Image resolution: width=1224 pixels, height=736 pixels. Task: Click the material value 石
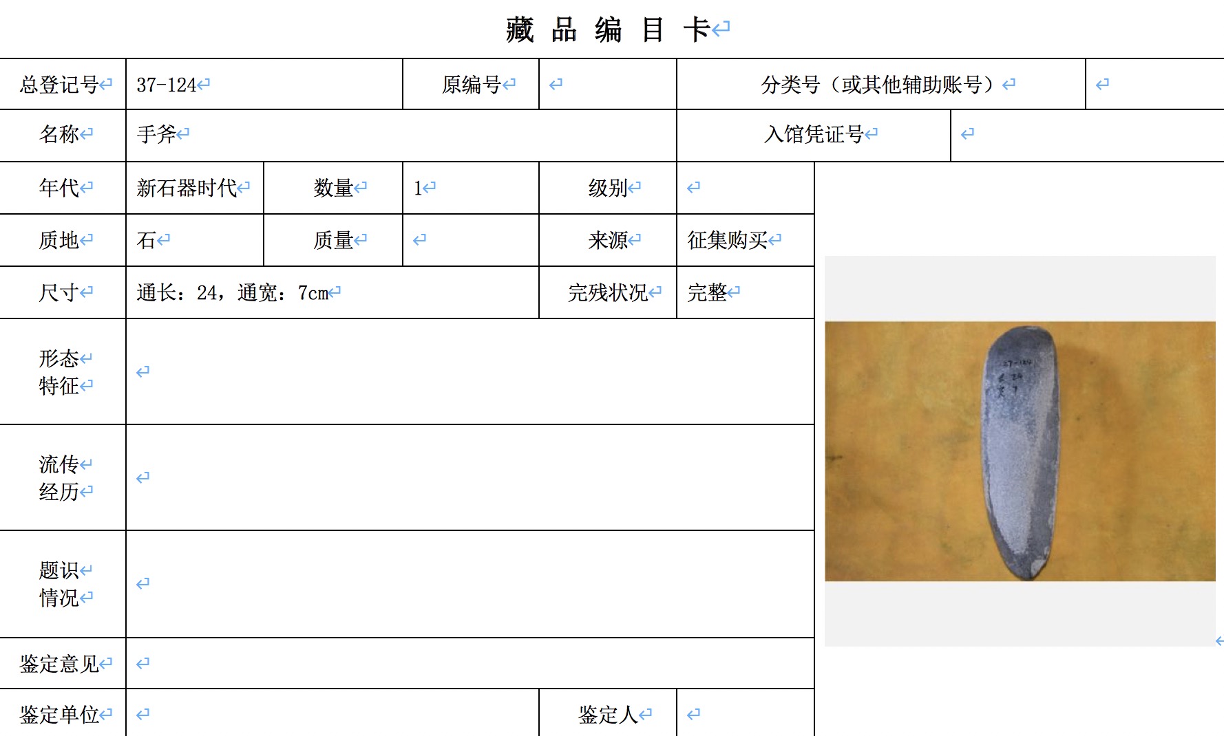(x=146, y=240)
